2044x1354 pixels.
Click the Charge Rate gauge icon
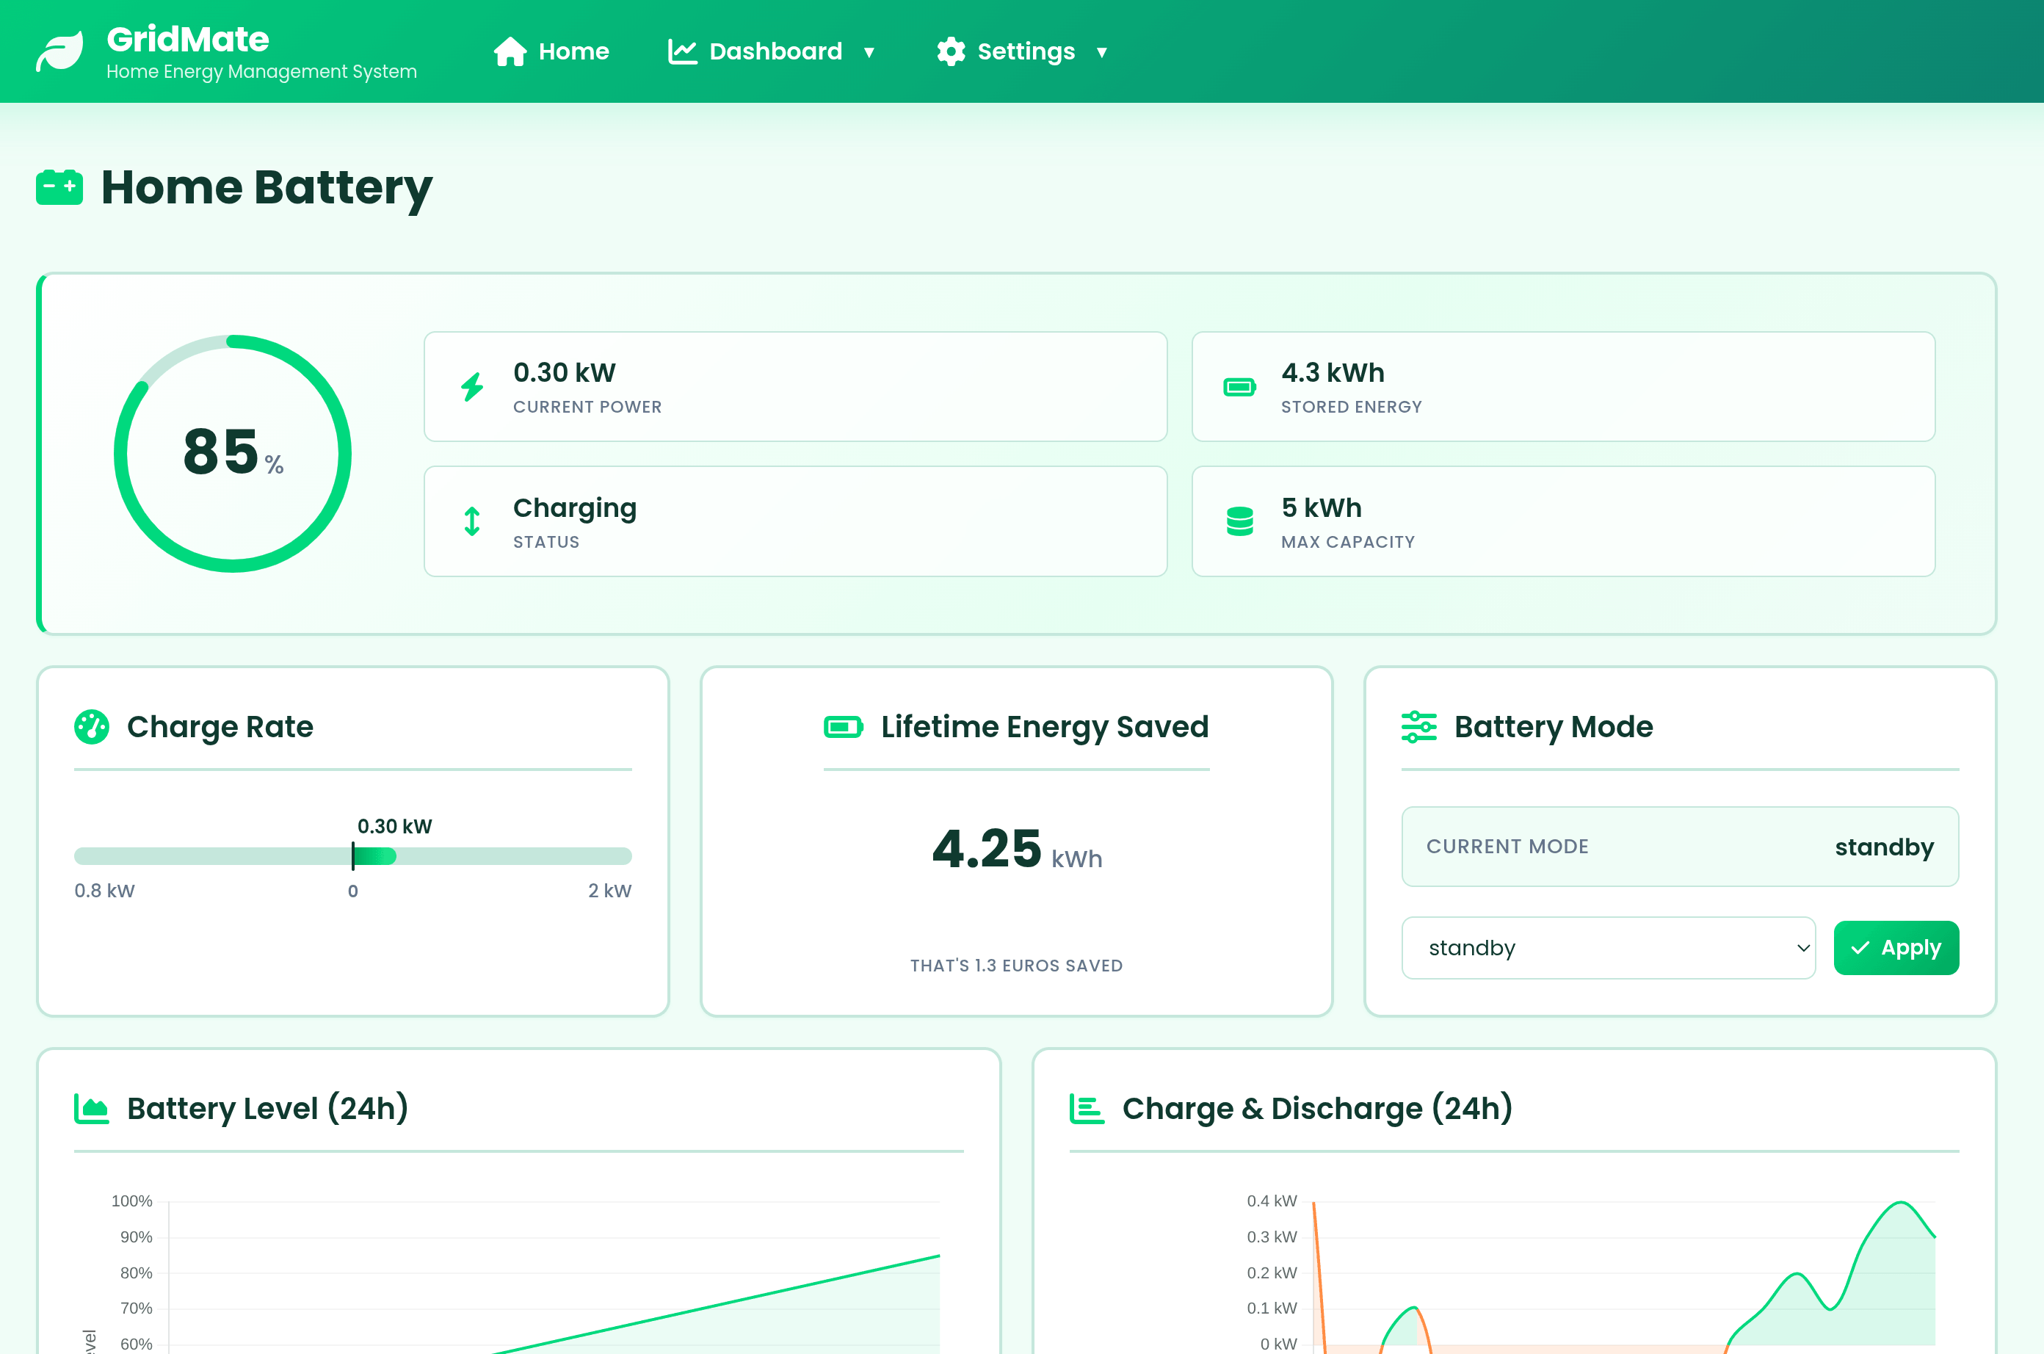point(93,726)
